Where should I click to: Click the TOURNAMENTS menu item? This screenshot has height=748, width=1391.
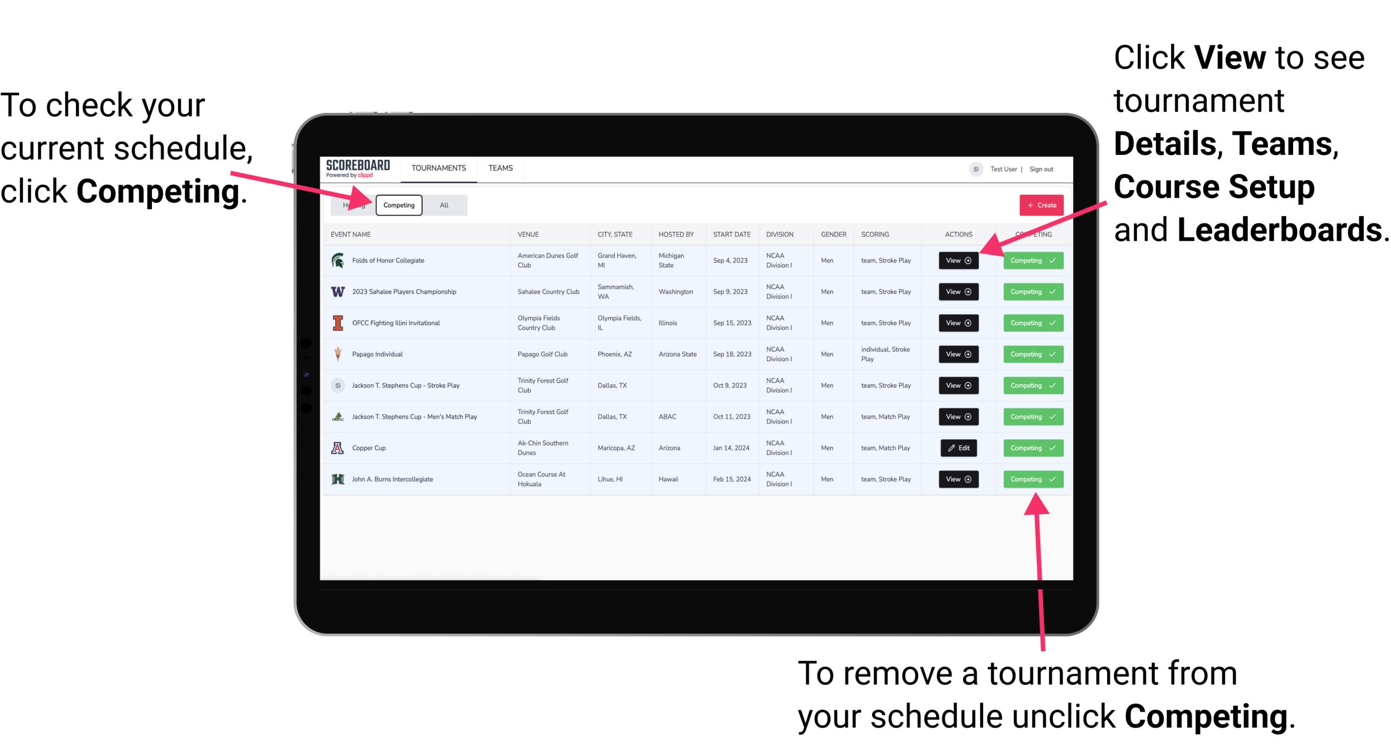439,169
